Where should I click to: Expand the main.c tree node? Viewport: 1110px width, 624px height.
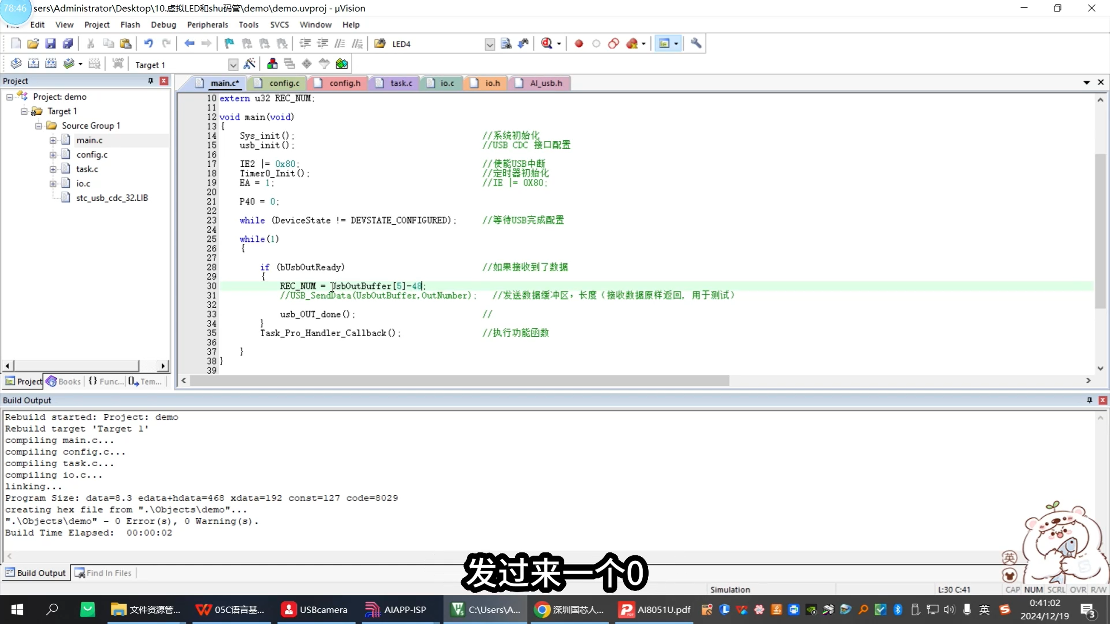pos(53,140)
